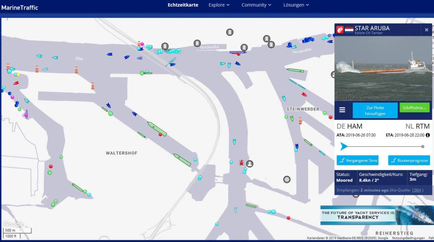Click the map scale bar 500 m

coord(17,230)
